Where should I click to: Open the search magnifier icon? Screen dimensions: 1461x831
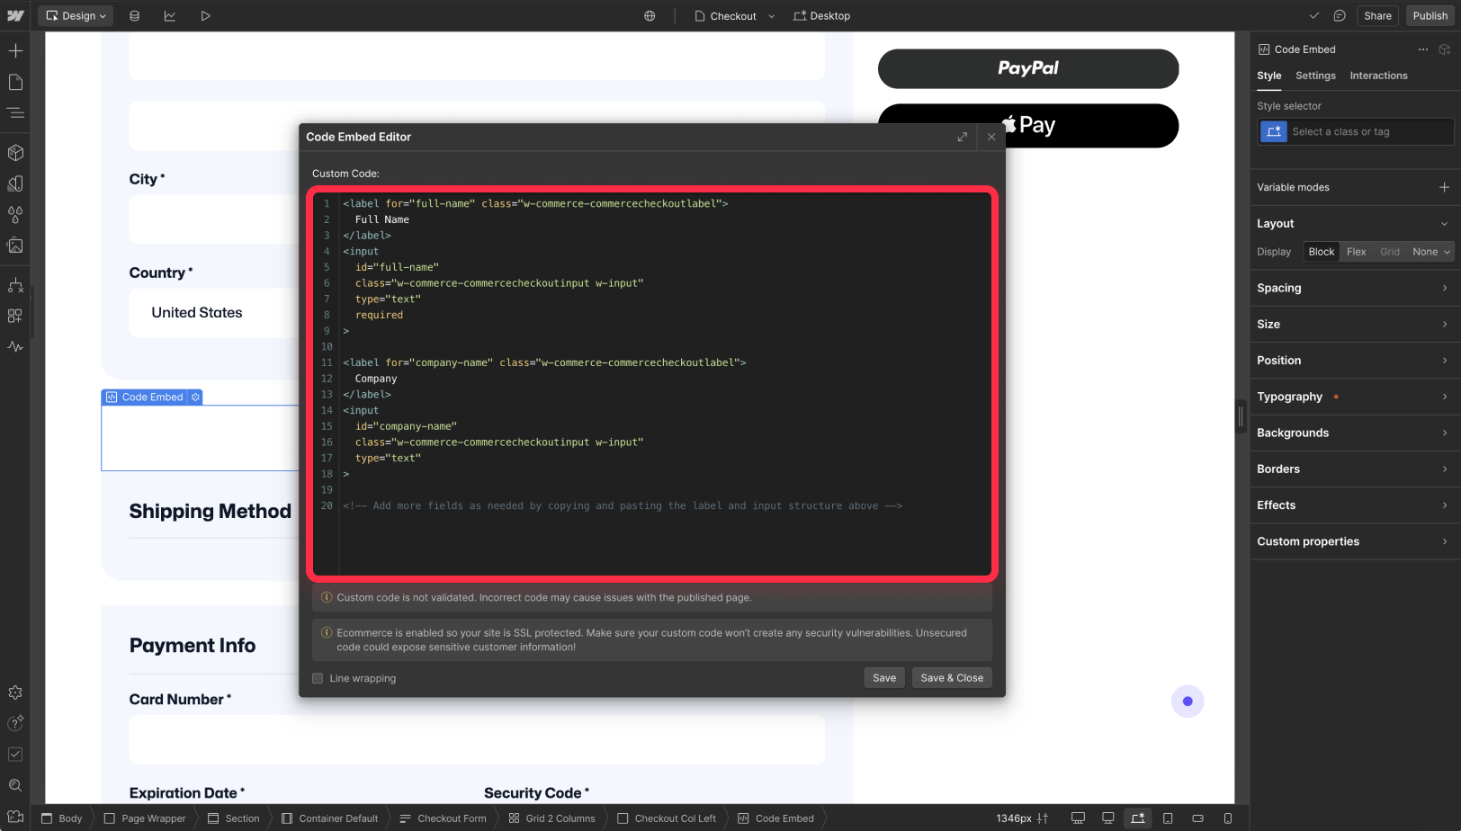point(15,785)
